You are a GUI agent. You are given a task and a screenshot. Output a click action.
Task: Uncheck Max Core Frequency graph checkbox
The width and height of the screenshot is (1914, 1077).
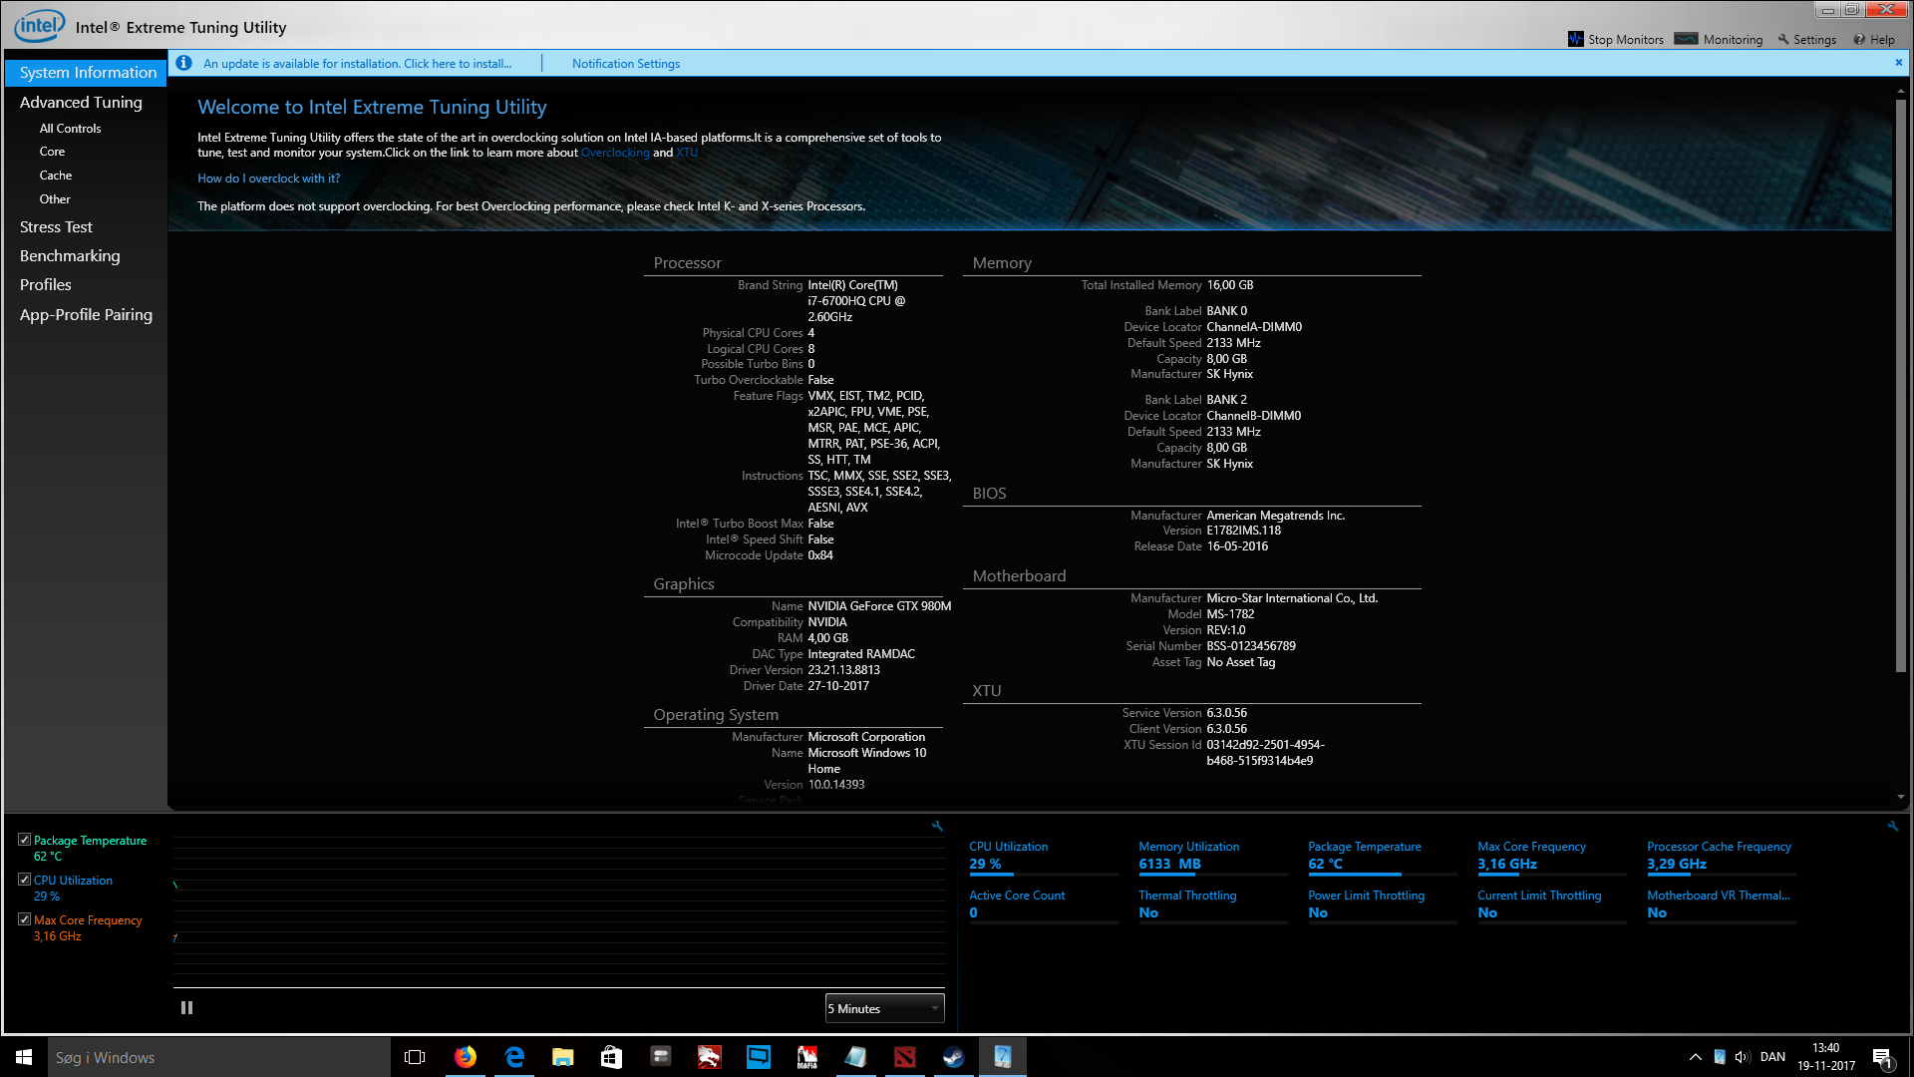click(x=24, y=919)
